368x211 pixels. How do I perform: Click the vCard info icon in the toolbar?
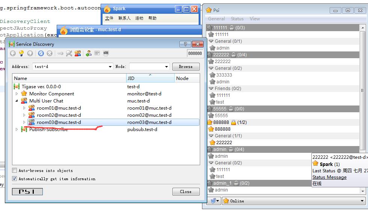point(97,53)
